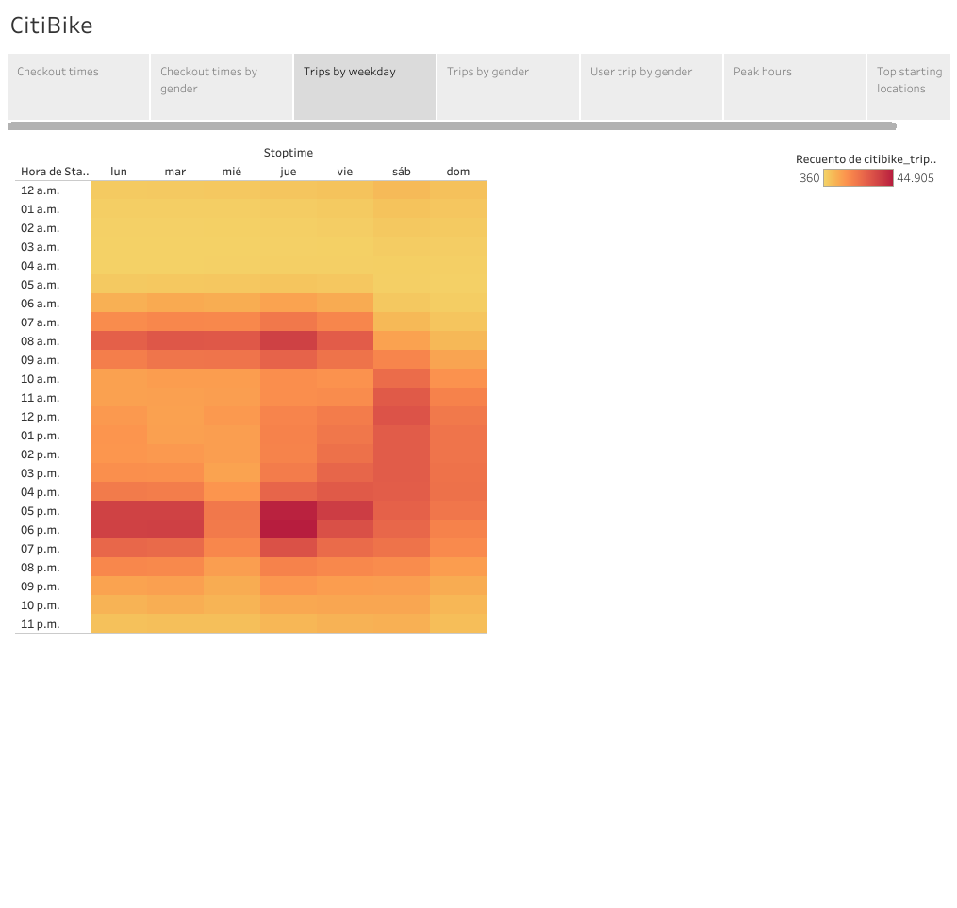957x908 pixels.
Task: Click the horizontal scrollbar above the chart
Action: (x=453, y=124)
